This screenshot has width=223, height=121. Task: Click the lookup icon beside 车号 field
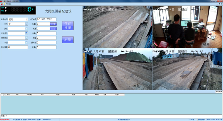coord(26,24)
